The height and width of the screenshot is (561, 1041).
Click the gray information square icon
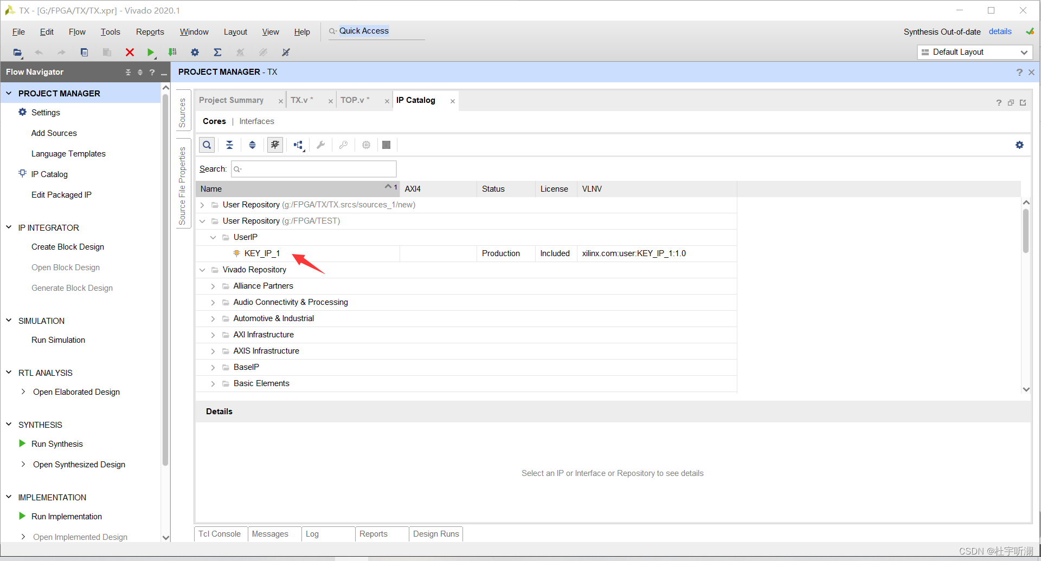(x=386, y=145)
